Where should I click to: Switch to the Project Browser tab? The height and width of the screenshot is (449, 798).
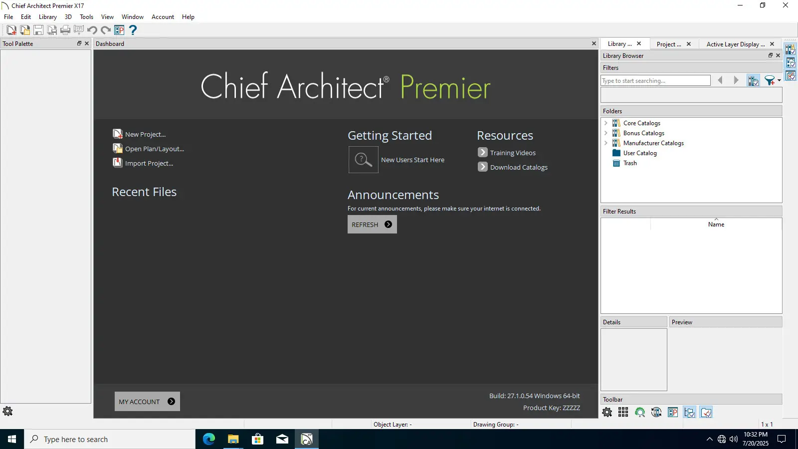click(x=669, y=44)
